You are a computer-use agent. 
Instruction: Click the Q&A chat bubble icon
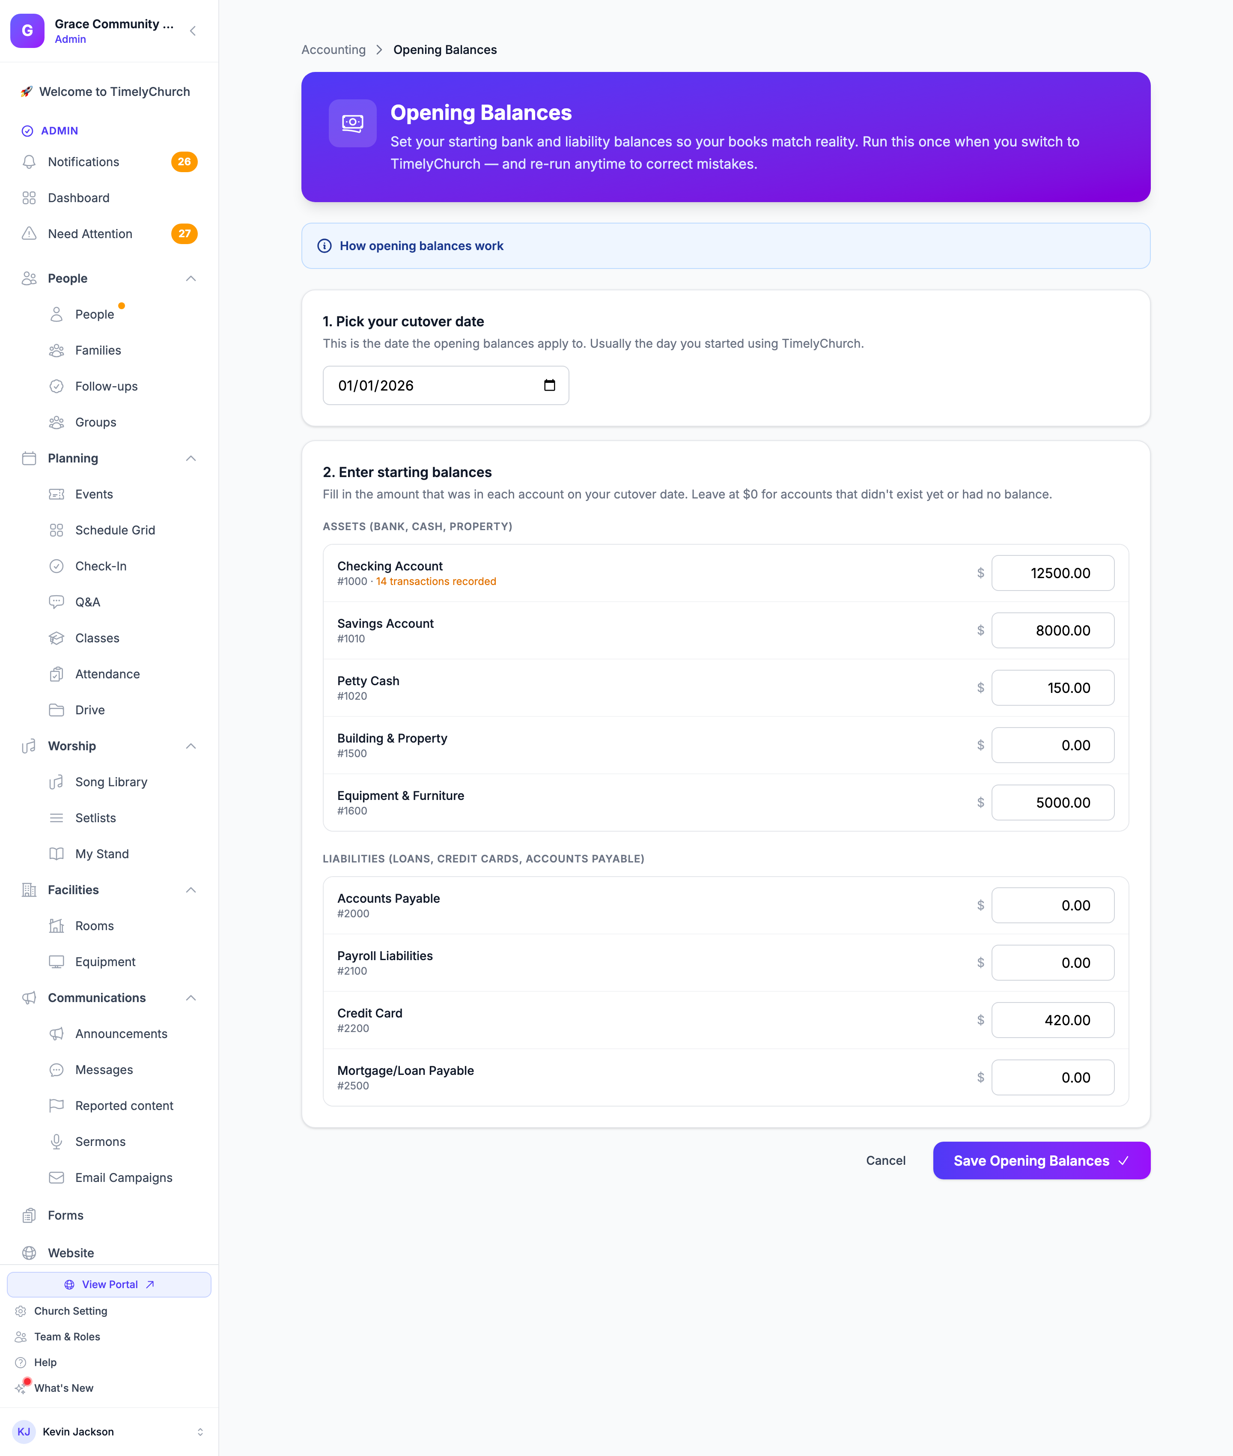pos(57,602)
